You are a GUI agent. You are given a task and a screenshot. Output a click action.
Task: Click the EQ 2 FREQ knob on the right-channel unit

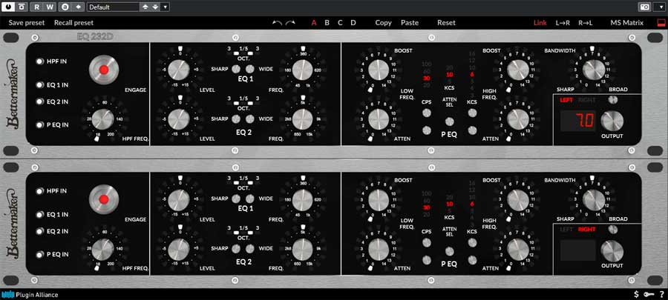303,248
